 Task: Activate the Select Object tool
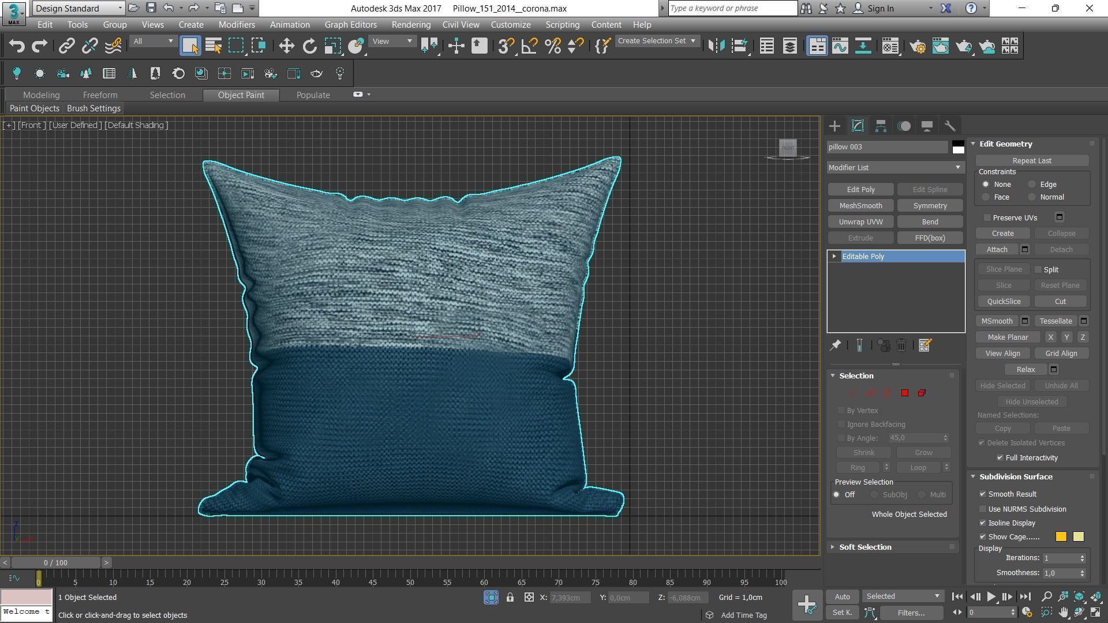190,46
